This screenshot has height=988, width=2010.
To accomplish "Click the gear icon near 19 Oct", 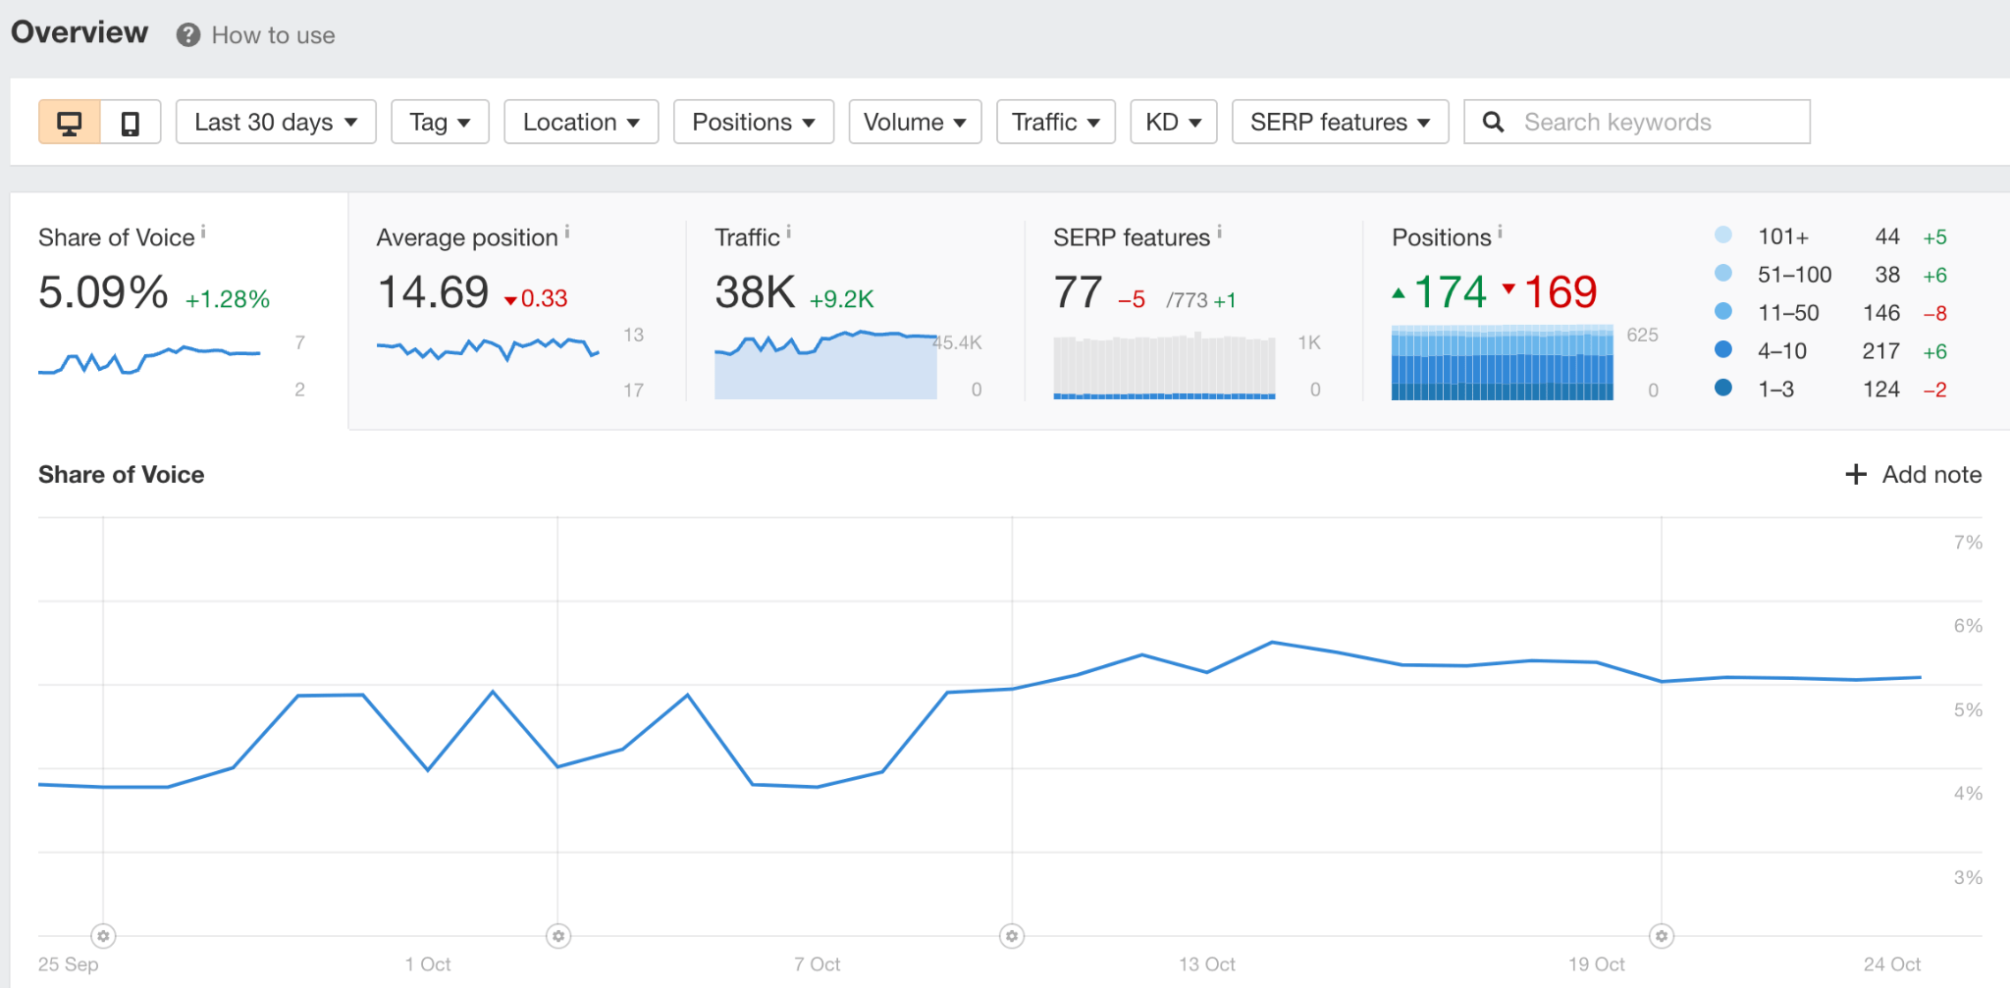I will tap(1660, 936).
